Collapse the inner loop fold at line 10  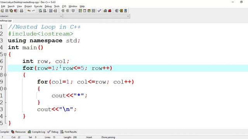[x=5, y=89]
